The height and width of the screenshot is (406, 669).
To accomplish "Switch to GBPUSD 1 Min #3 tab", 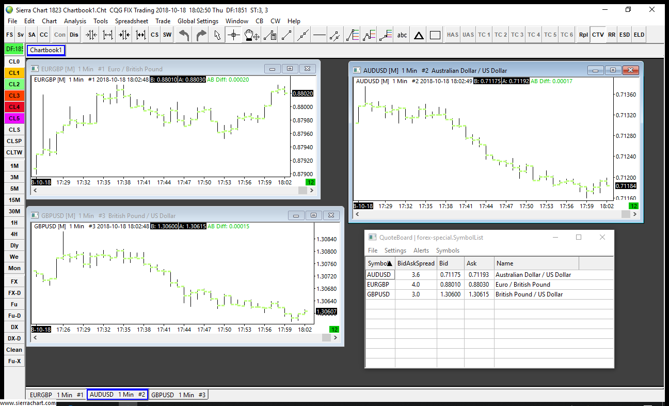I will (x=178, y=395).
